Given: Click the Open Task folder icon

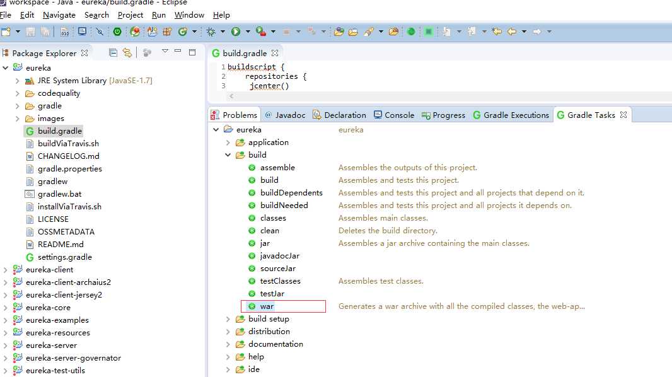Looking at the screenshot, I should [353, 32].
